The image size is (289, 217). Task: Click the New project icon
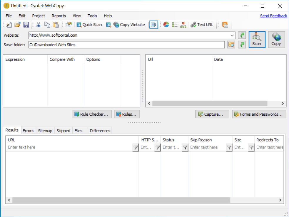coord(9,25)
